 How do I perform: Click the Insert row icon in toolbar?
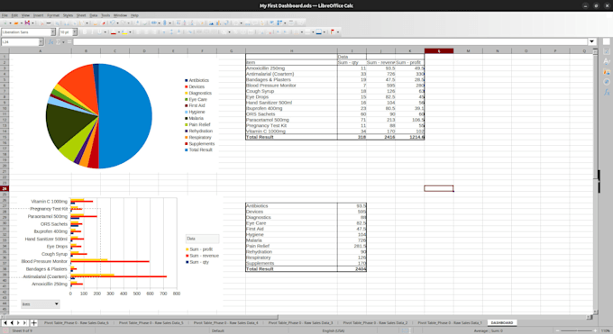(x=153, y=23)
